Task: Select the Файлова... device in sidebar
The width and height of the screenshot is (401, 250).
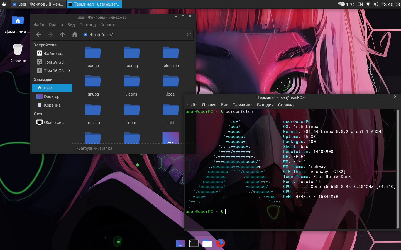Action: (x=52, y=53)
